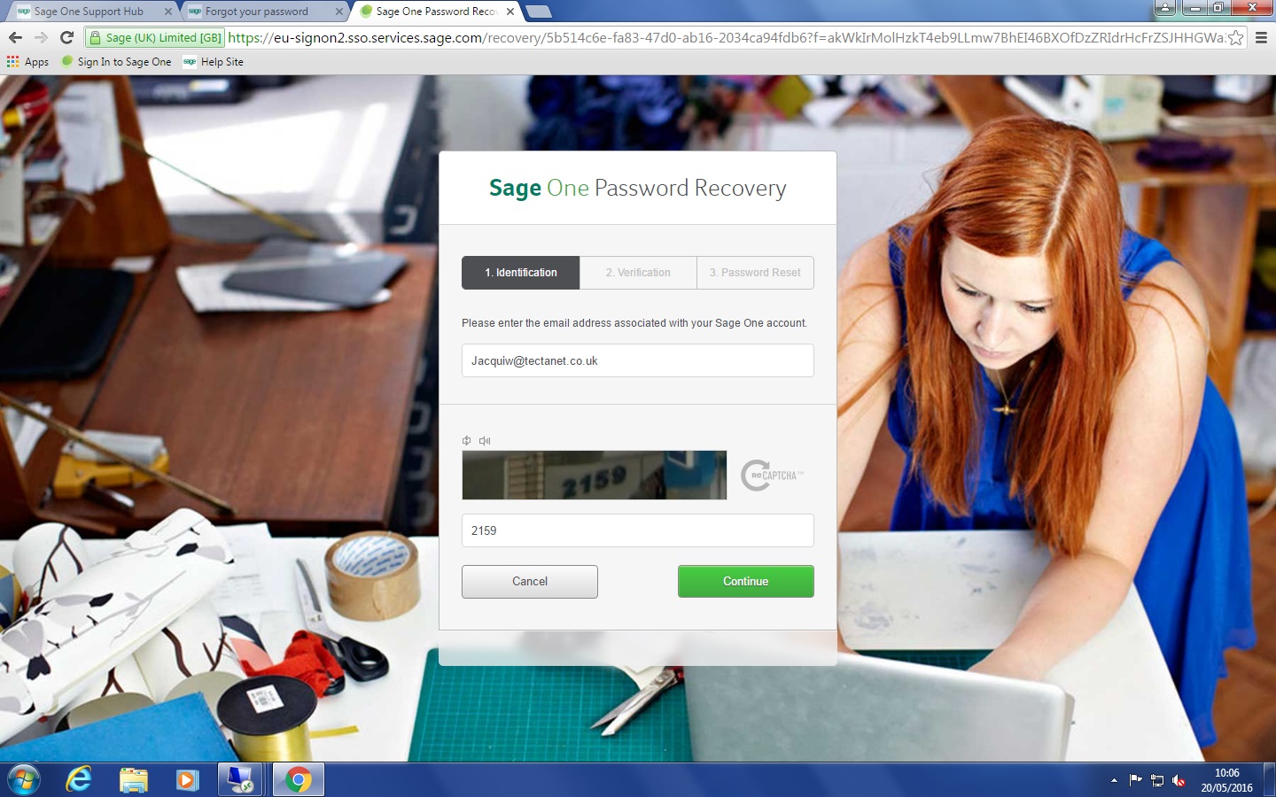The width and height of the screenshot is (1276, 797).
Task: Launch Internet Explorer from the taskbar
Action: pyautogui.click(x=79, y=780)
